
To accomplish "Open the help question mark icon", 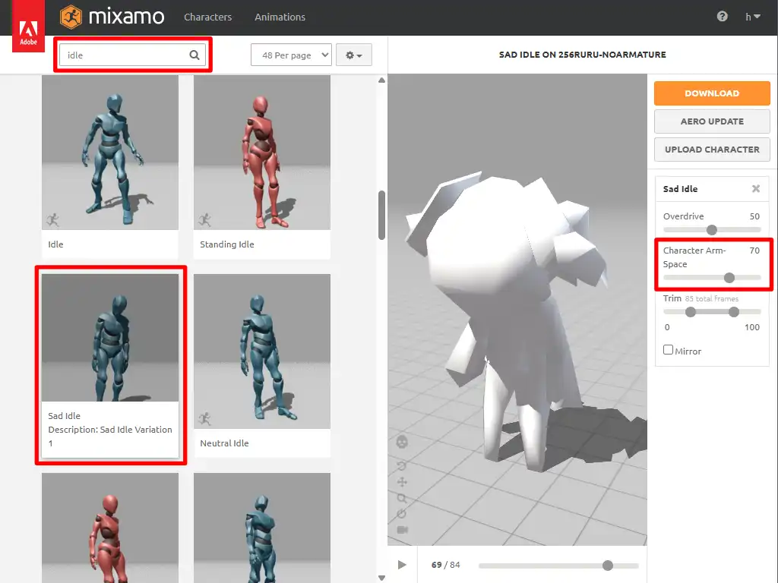I will [722, 17].
